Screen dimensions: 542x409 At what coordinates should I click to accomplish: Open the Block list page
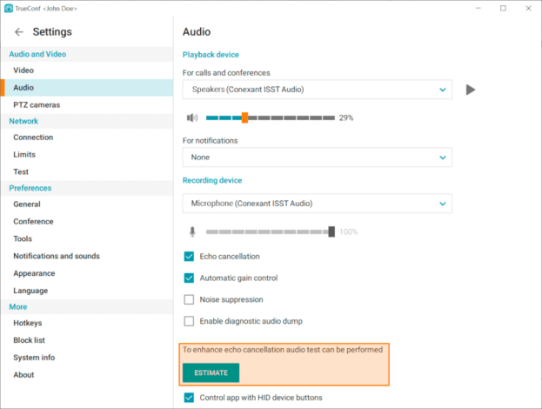point(87,340)
